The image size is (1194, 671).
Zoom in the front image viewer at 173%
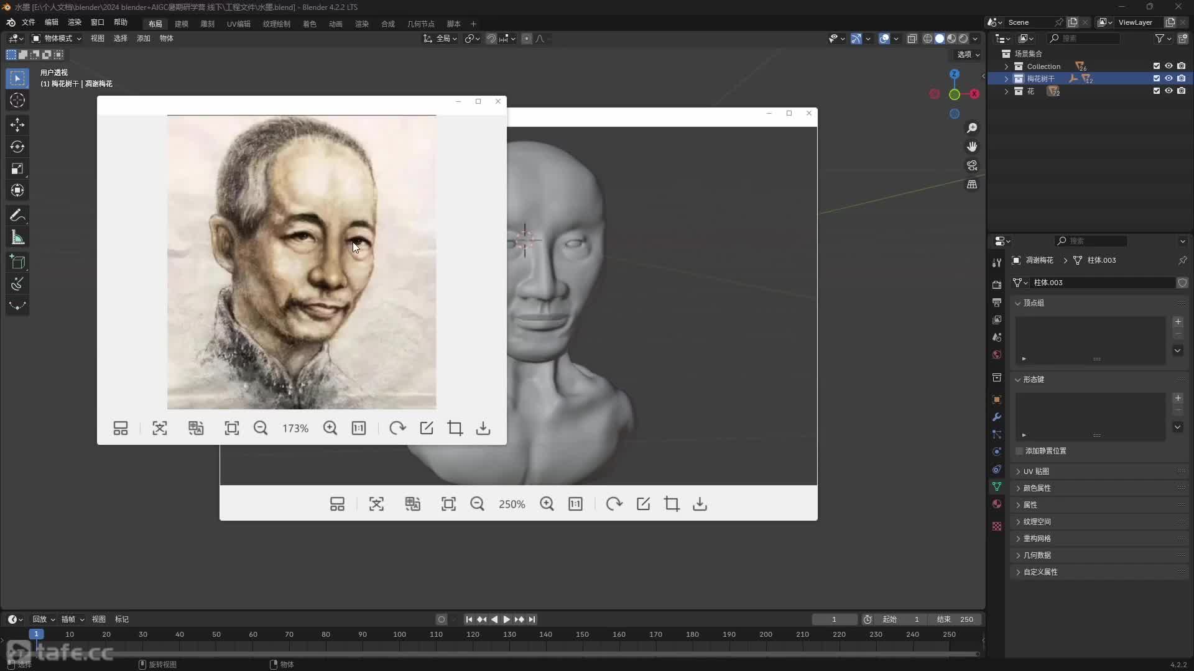pos(330,428)
